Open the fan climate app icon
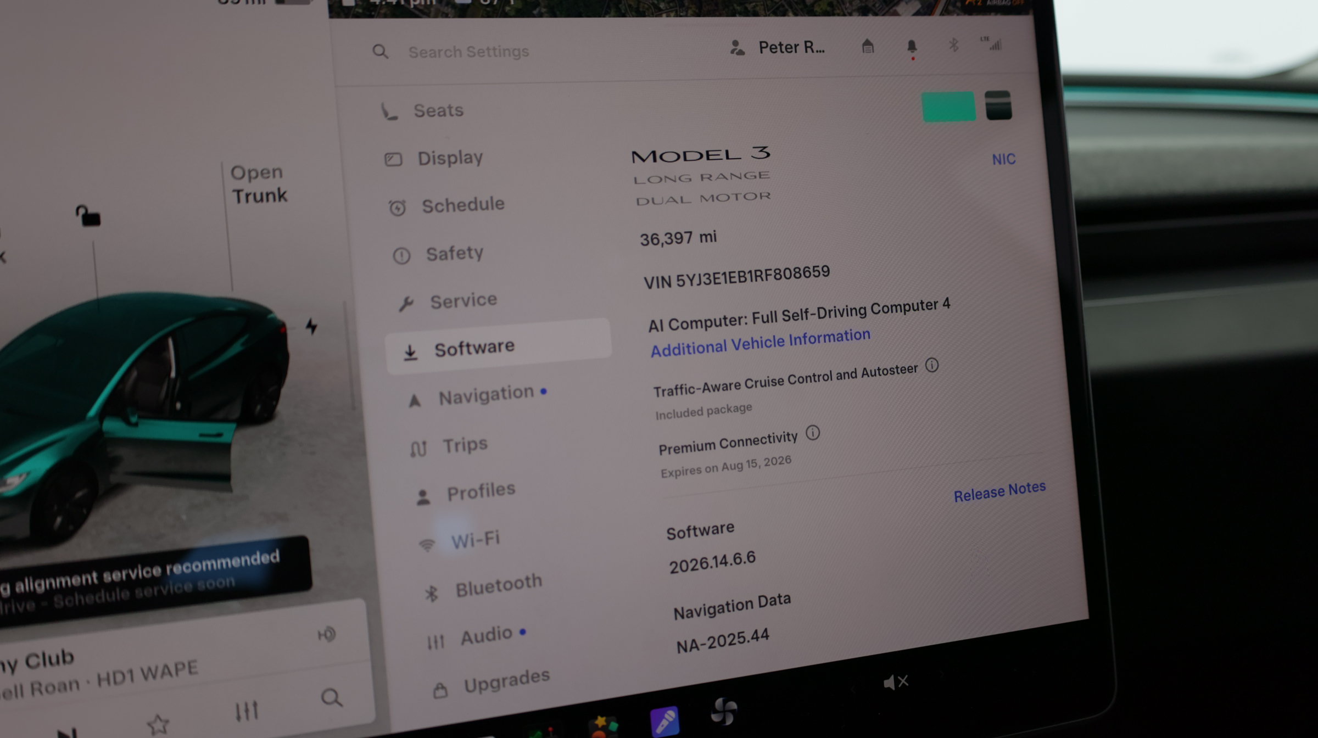This screenshot has height=738, width=1318. (x=724, y=711)
